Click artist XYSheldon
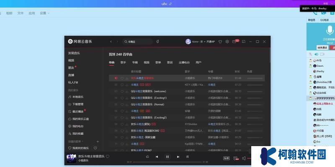Image resolution: width=335 pixels, height=167 pixels. click(x=191, y=124)
